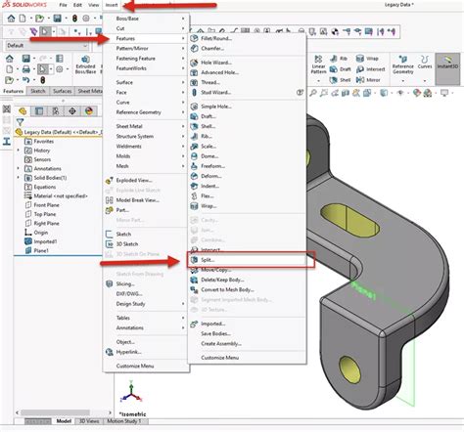This screenshot has width=464, height=432.
Task: Click the Linear Pattern tool
Action: [318, 65]
